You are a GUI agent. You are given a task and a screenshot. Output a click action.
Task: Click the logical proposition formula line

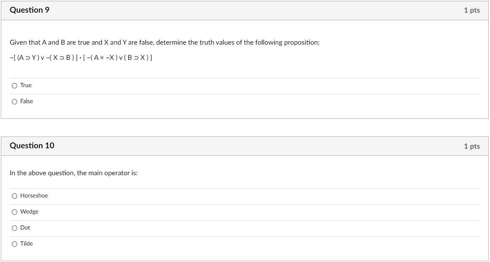(81, 58)
